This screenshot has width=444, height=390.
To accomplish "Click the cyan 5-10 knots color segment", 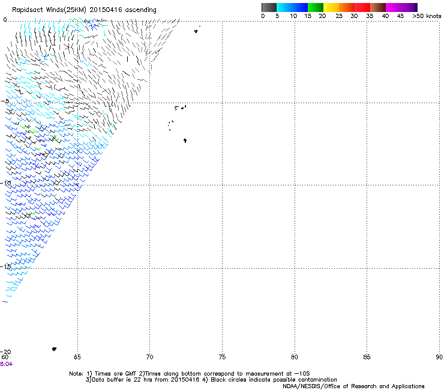I will [x=284, y=7].
